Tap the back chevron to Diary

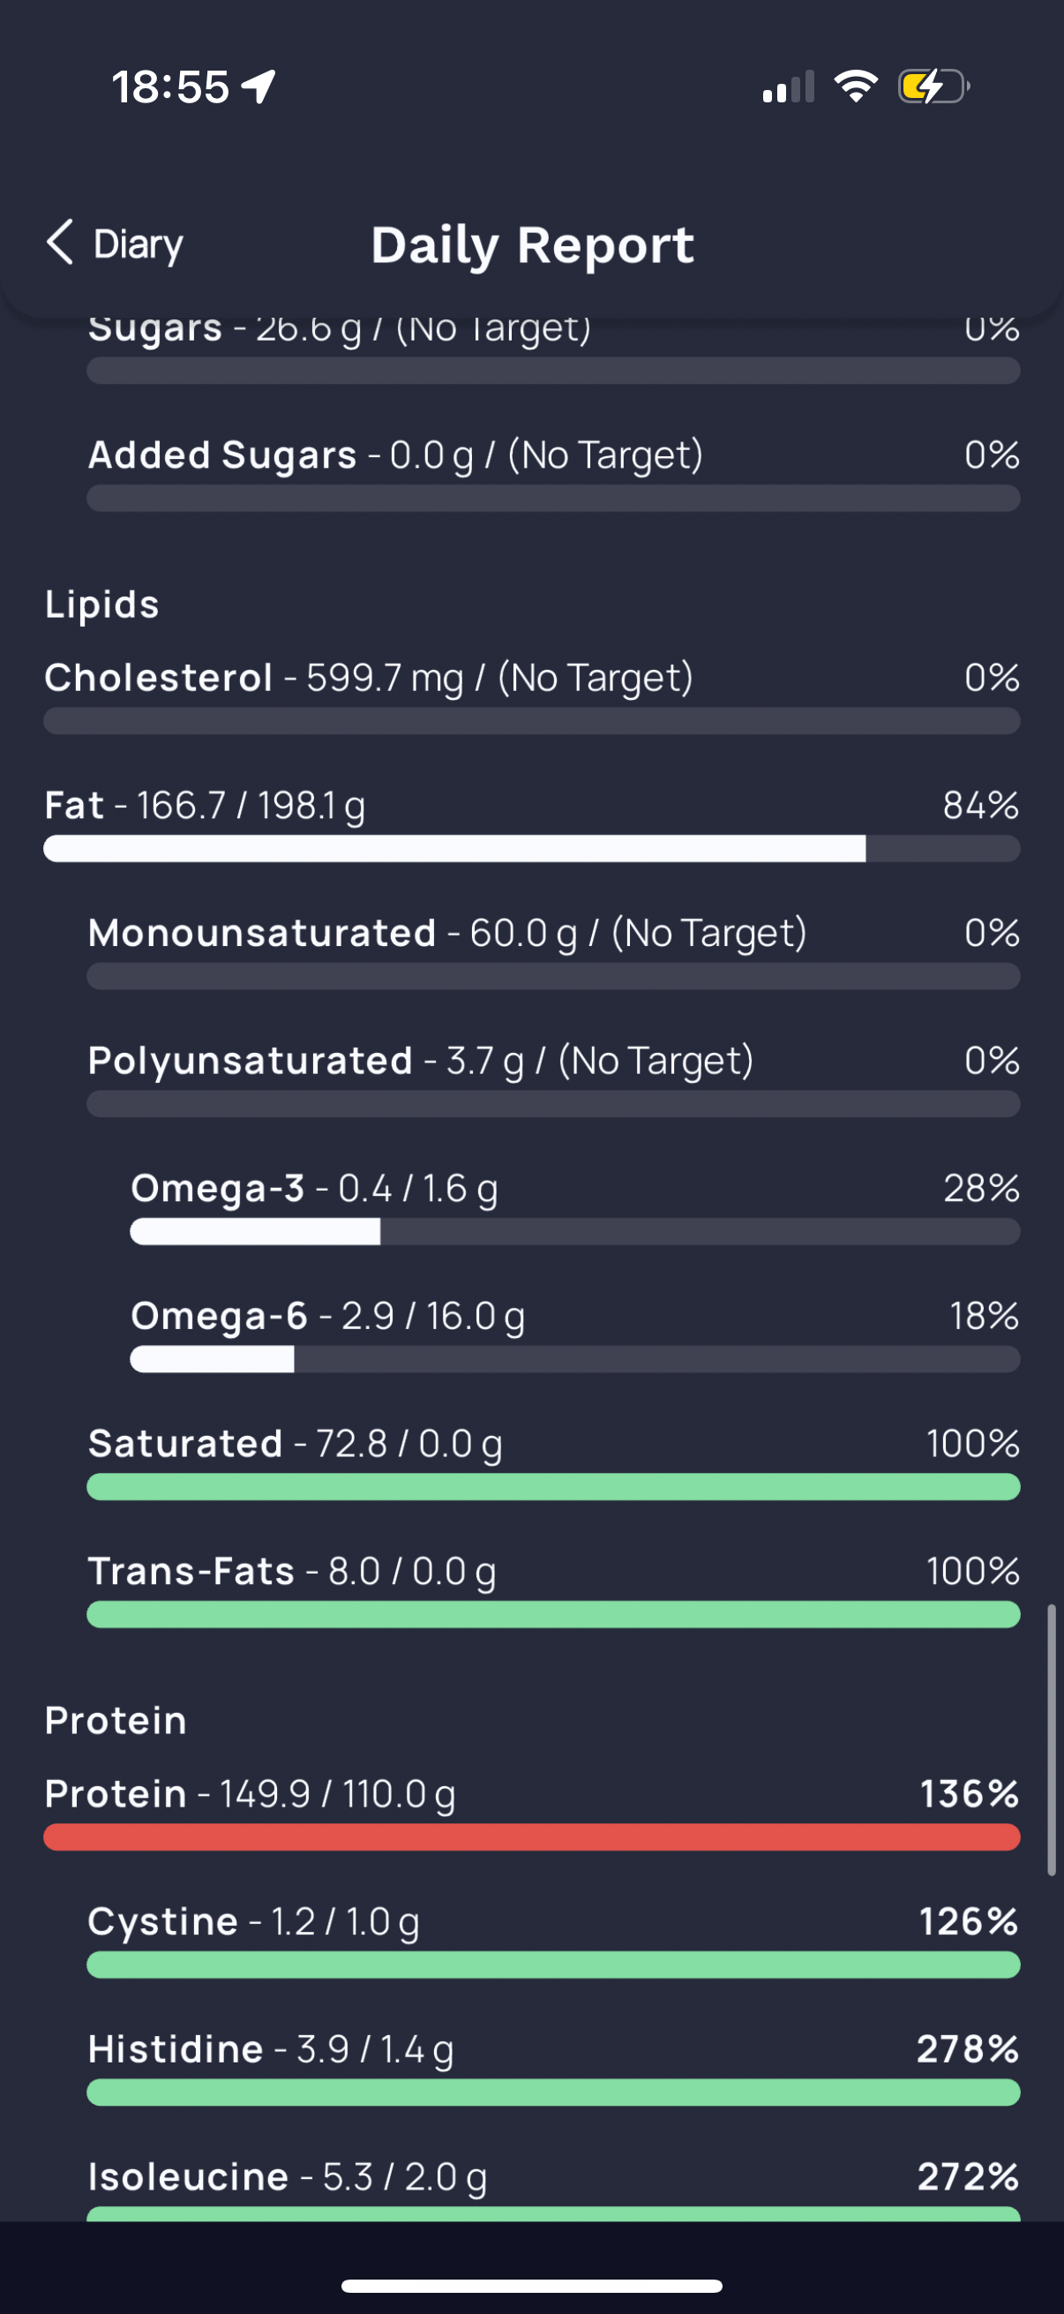click(60, 243)
